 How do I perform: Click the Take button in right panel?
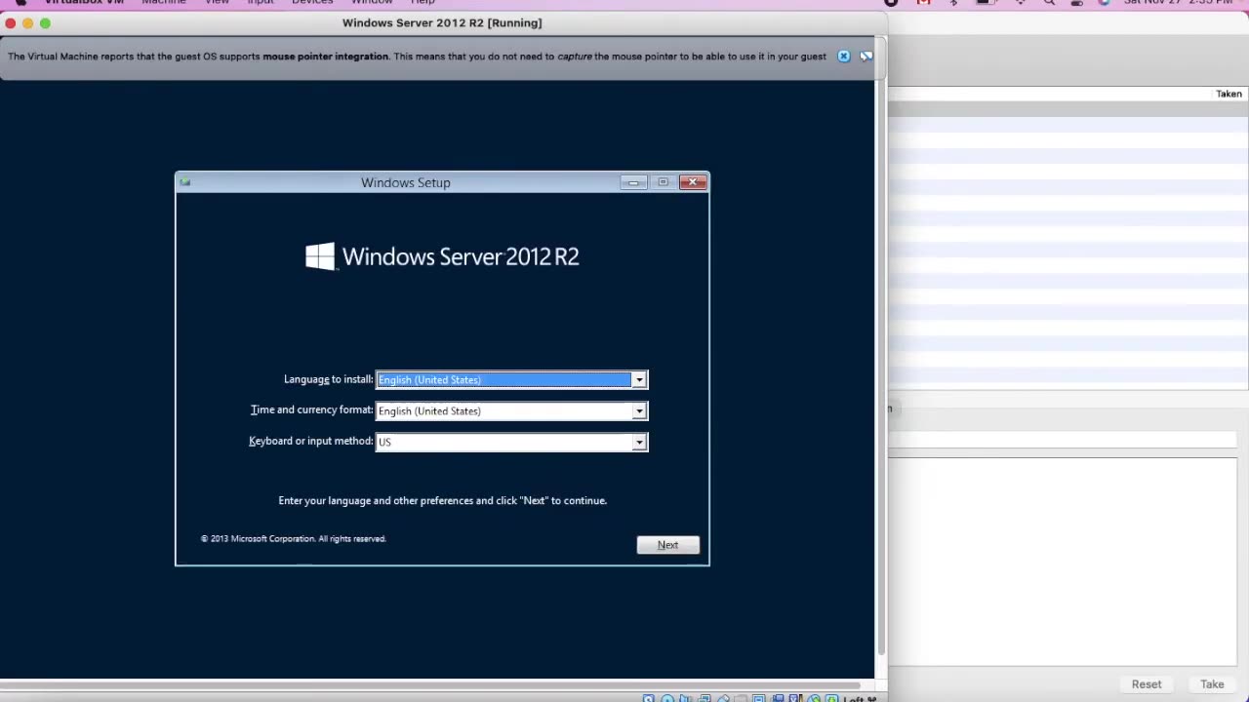click(1212, 684)
